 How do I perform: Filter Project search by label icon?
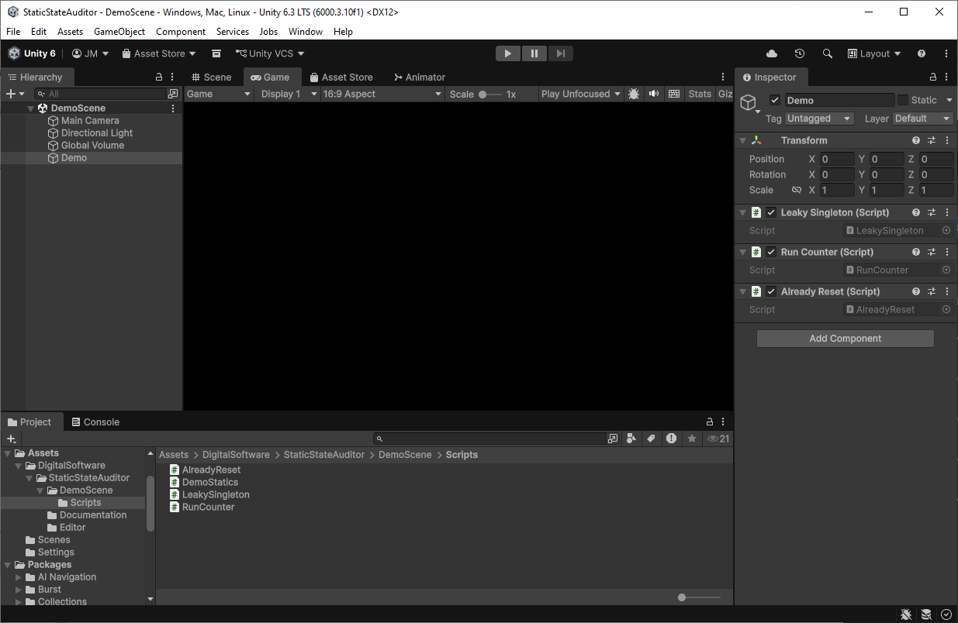(651, 439)
